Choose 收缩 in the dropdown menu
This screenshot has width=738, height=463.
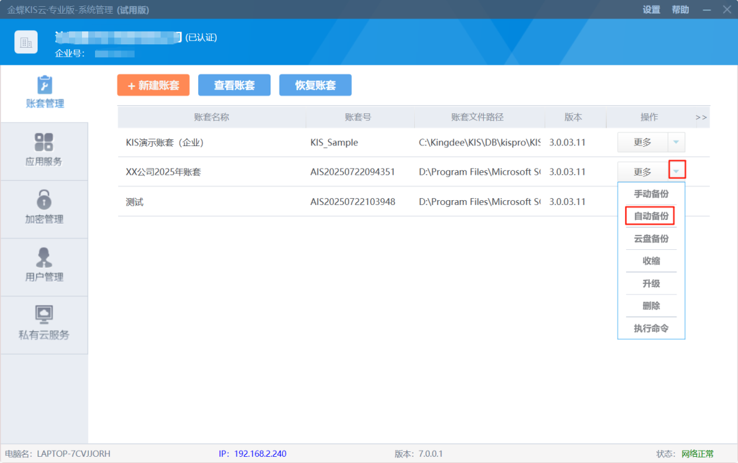(651, 261)
